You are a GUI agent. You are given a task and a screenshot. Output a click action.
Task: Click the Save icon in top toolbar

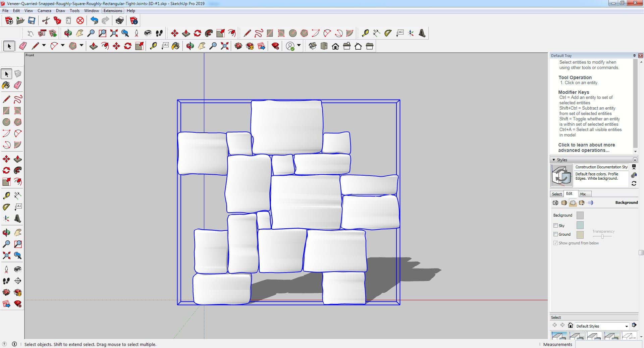coord(32,21)
